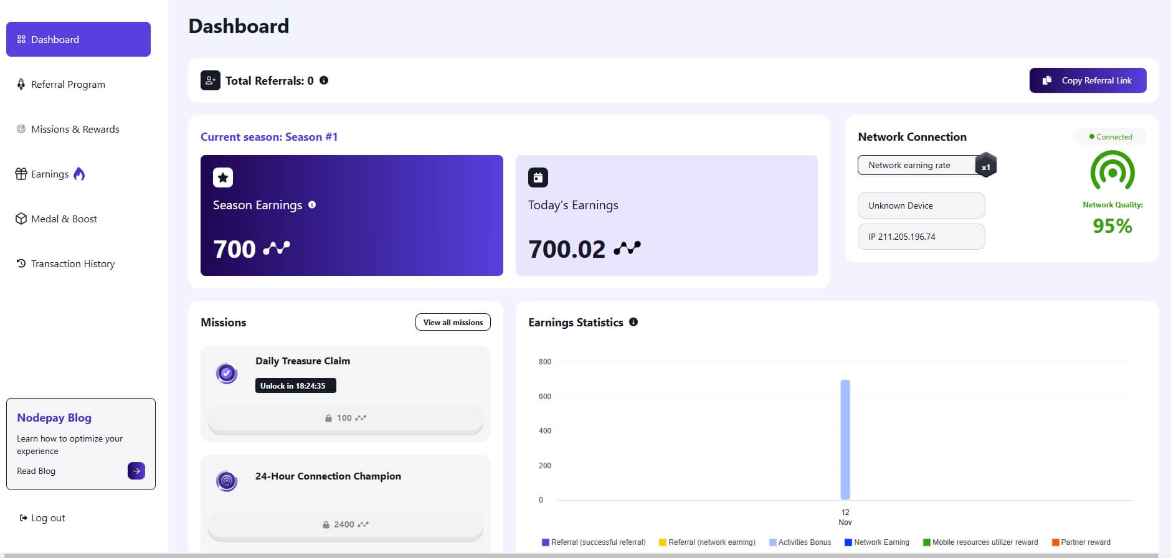The image size is (1171, 558).
Task: Click the 24-Hour Connection Champion title
Action: point(328,476)
